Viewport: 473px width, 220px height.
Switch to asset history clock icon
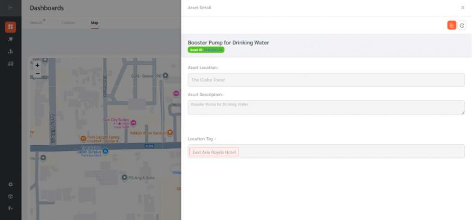462,26
